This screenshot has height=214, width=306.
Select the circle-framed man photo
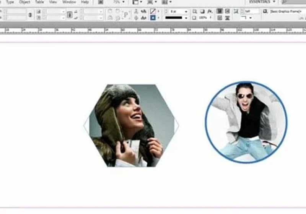pos(246,122)
